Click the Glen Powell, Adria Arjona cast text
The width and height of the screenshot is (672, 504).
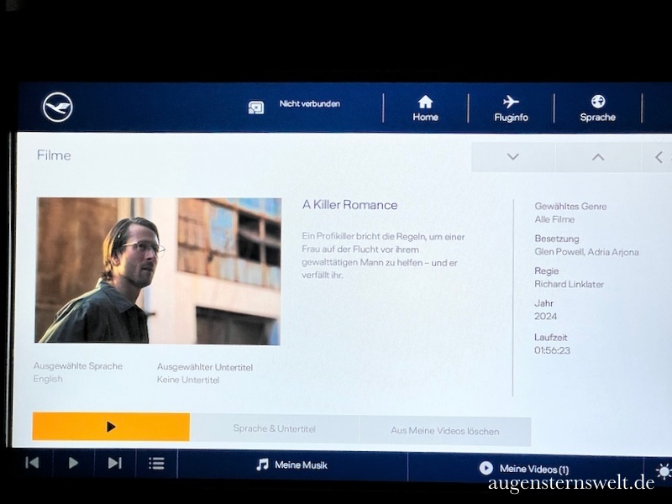586,252
